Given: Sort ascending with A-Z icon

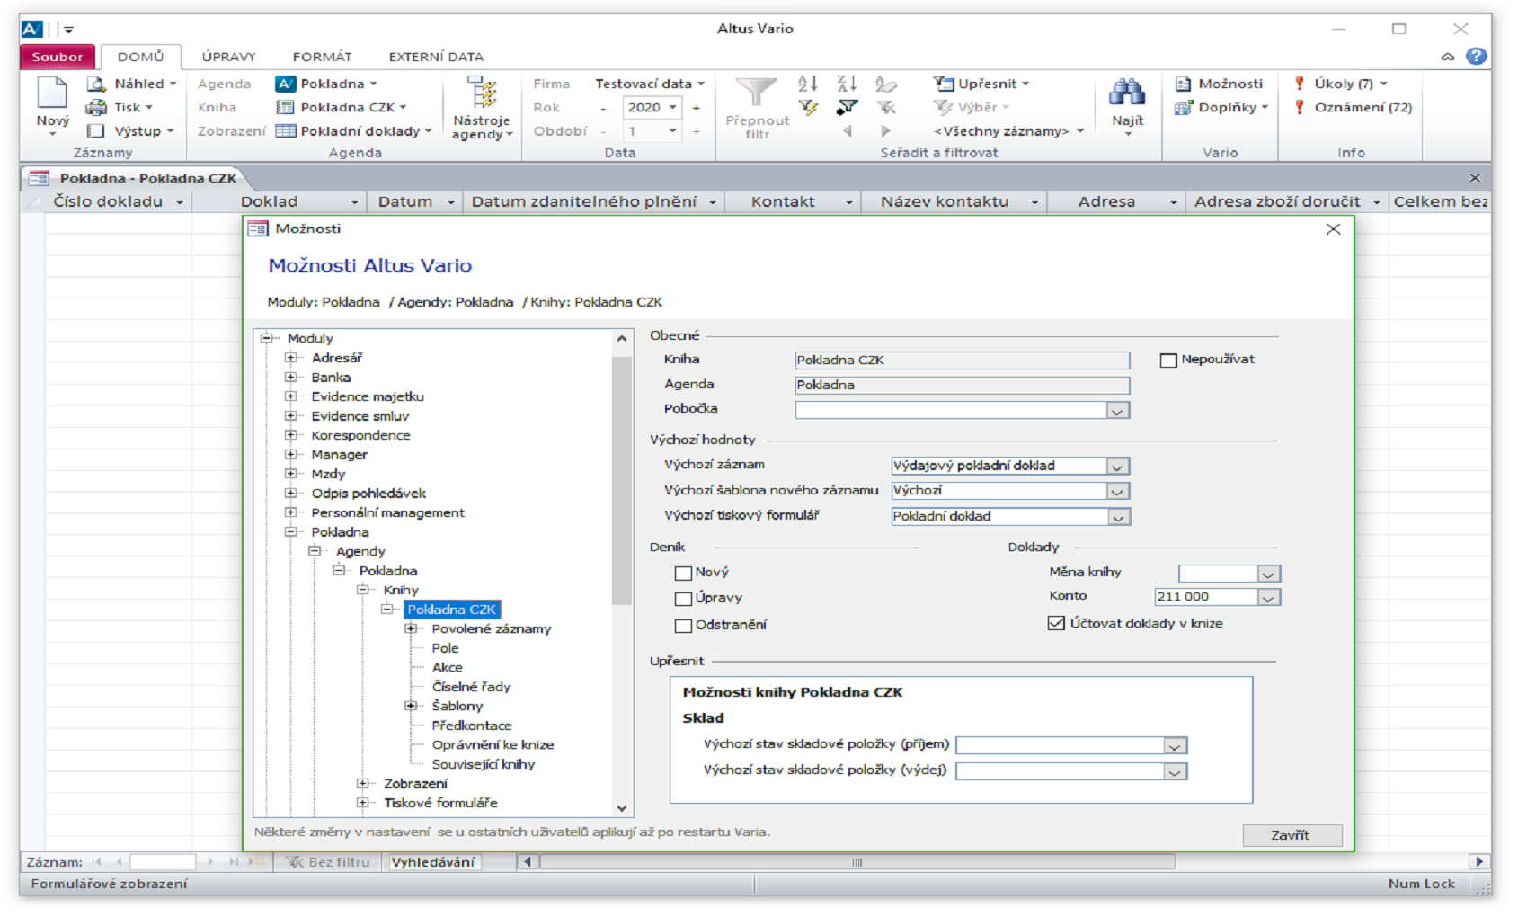Looking at the screenshot, I should [x=808, y=84].
